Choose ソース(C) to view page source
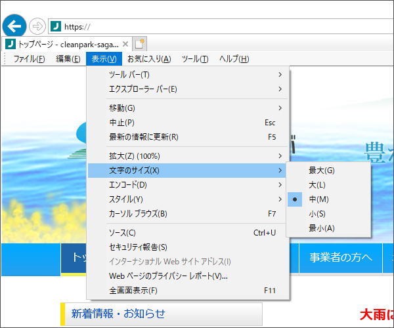Screen dimensions: 394x328 click(187, 233)
